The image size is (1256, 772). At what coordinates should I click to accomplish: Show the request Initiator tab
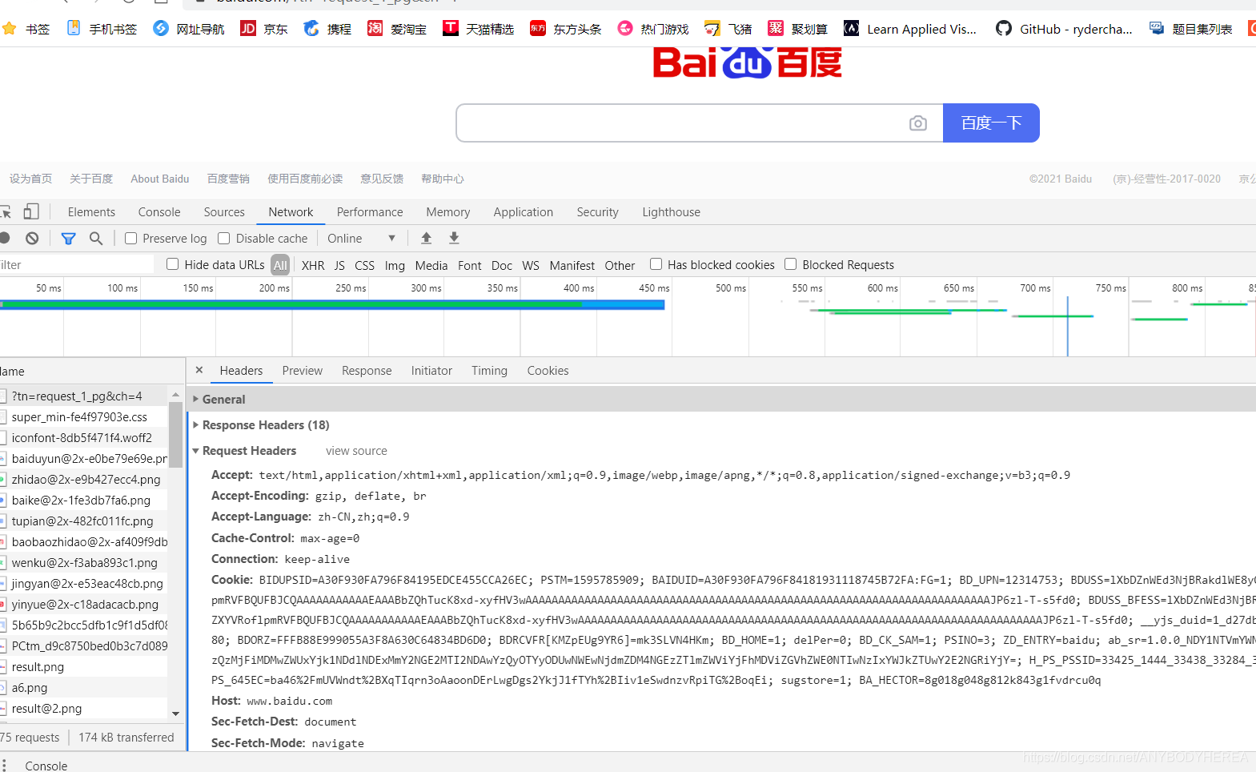431,371
